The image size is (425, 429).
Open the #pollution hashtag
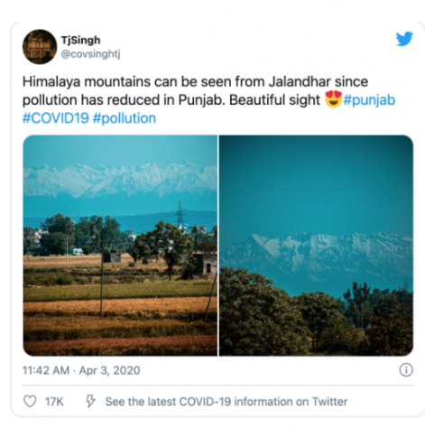125,118
